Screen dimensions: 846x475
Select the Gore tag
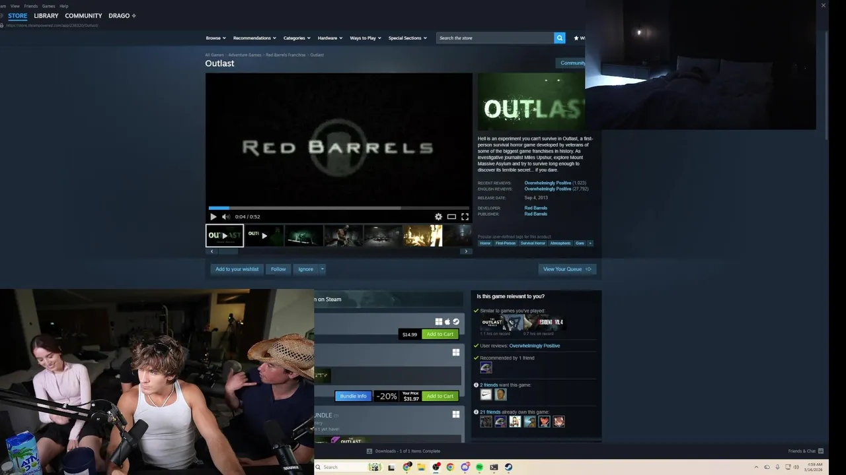[580, 243]
